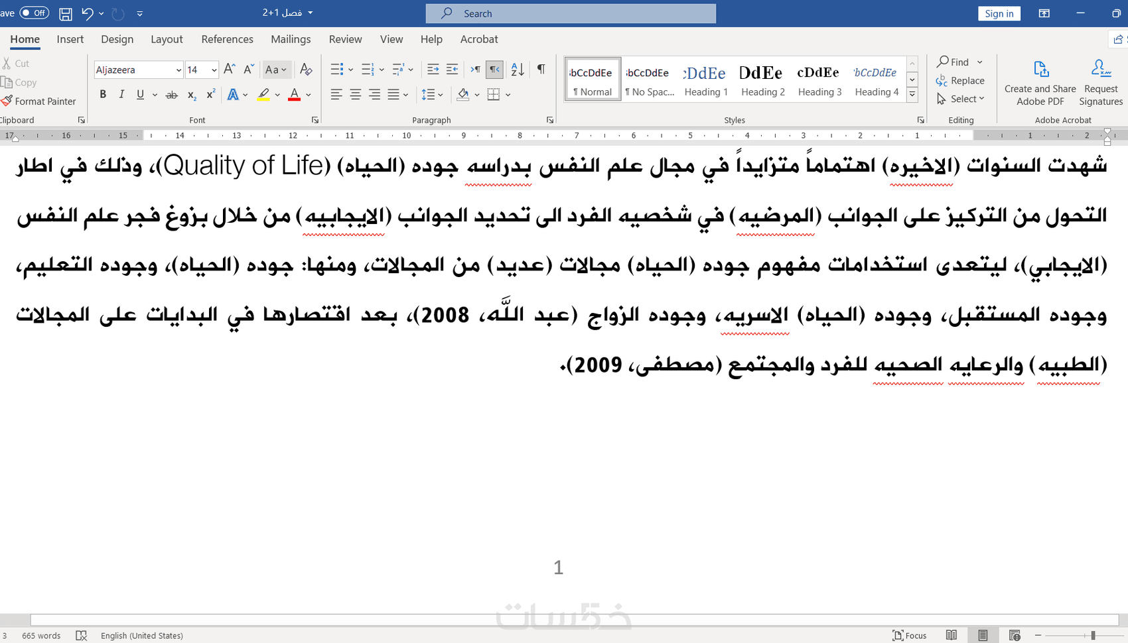Click the Search box in title bar

pos(571,13)
